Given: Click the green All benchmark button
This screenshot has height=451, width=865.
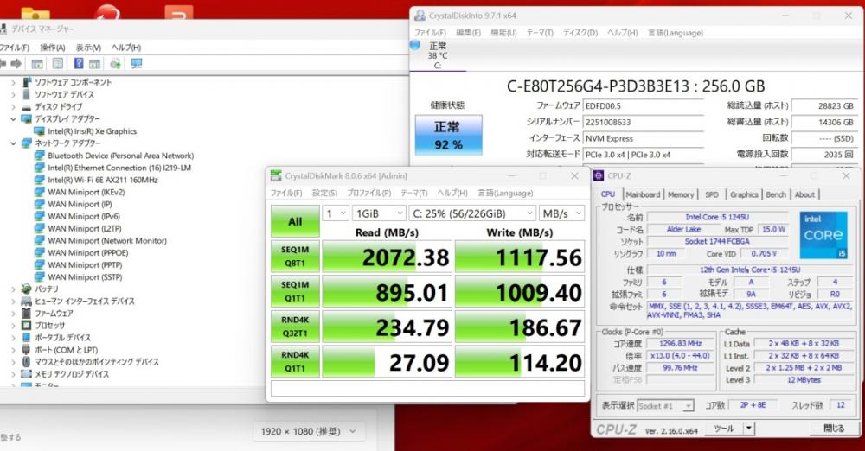Looking at the screenshot, I should tap(295, 221).
